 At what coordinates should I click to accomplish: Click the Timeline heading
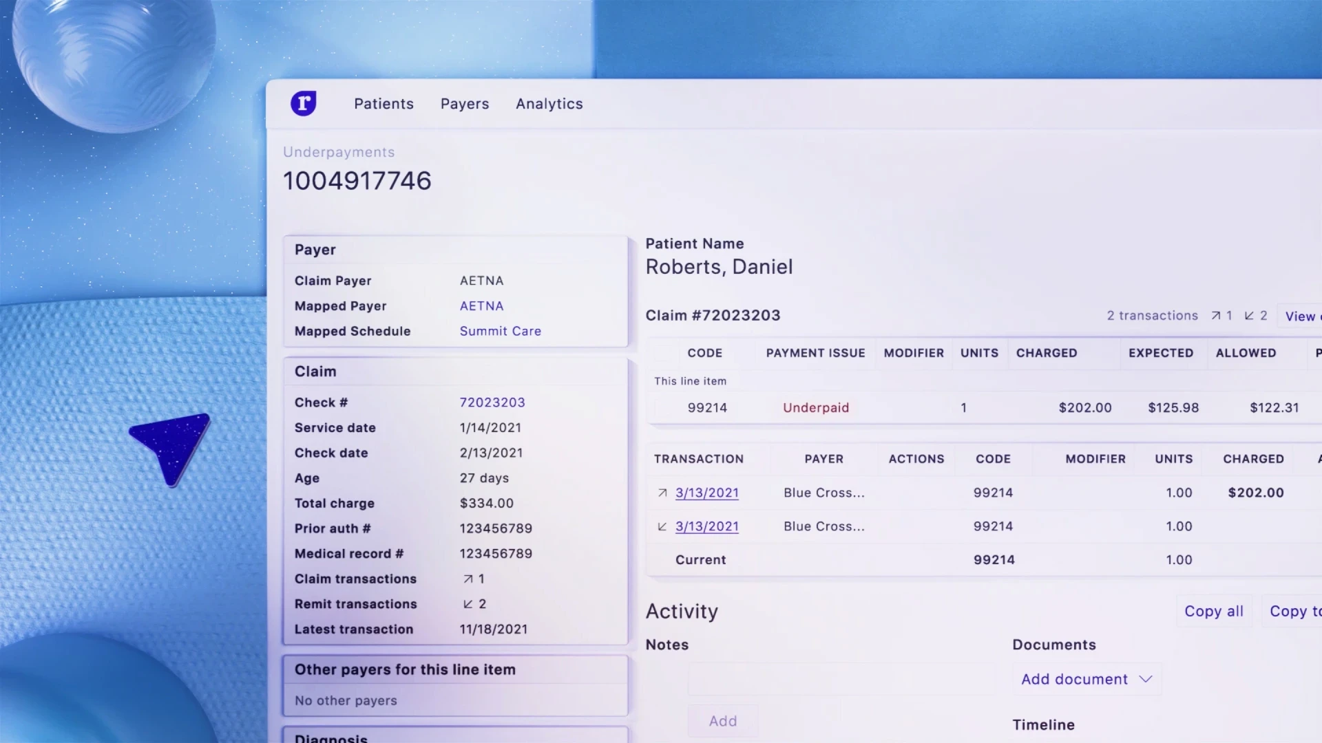(1043, 724)
